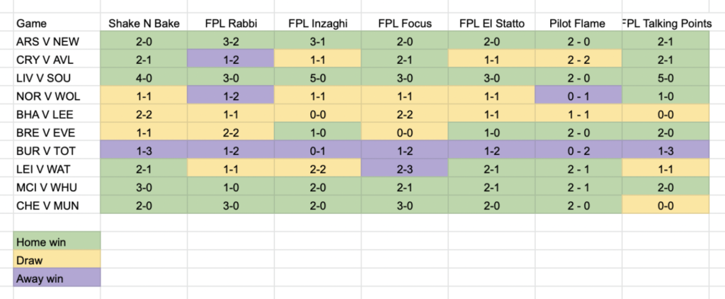725x299 pixels.
Task: Select FPL Talking Points CHE V MUN score
Action: (x=666, y=205)
